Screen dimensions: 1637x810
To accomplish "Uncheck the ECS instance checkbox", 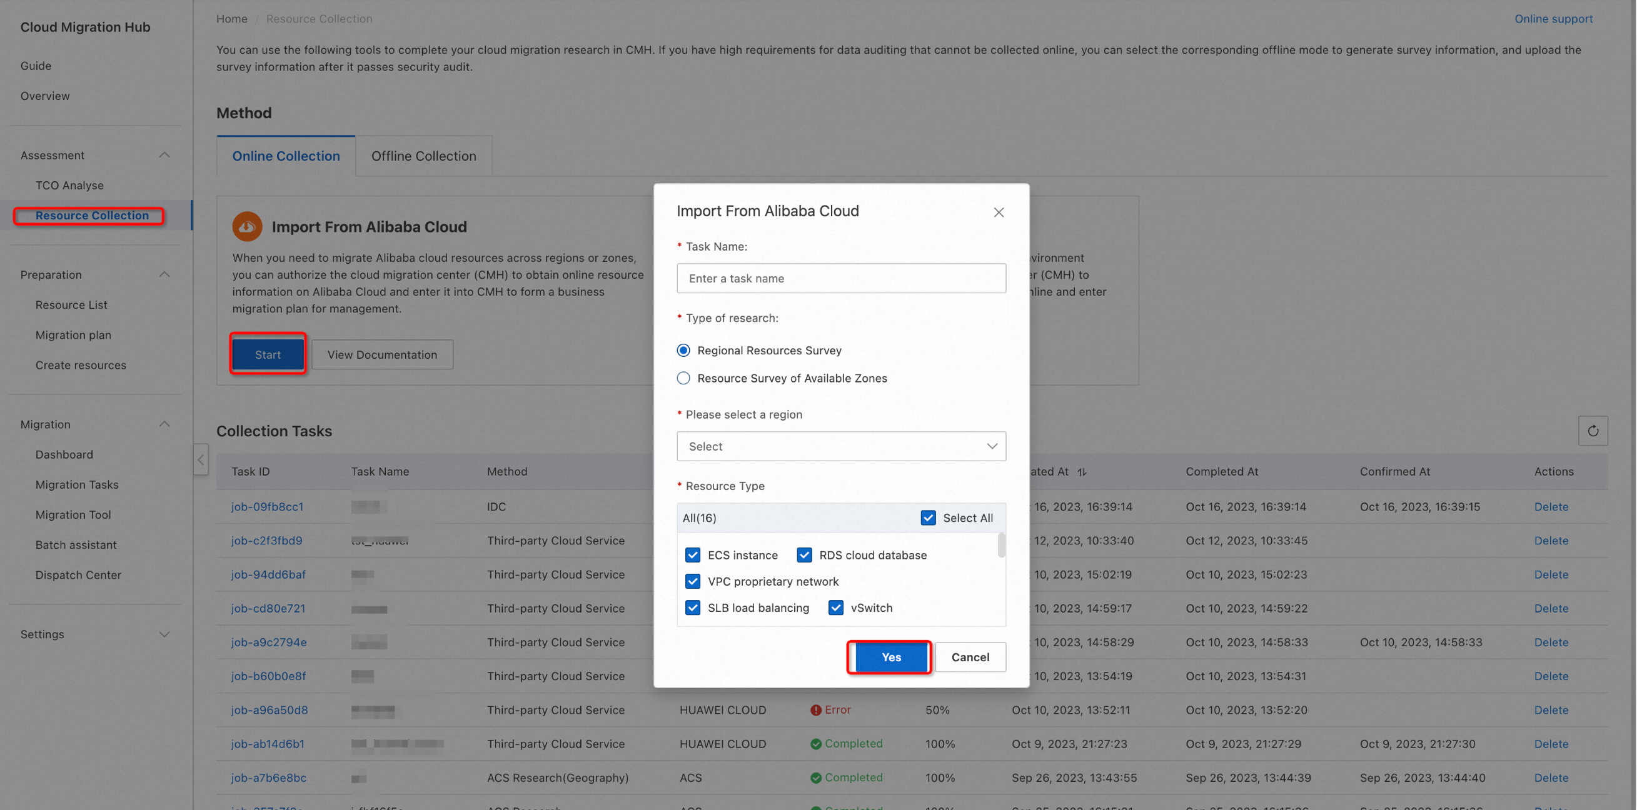I will point(693,554).
